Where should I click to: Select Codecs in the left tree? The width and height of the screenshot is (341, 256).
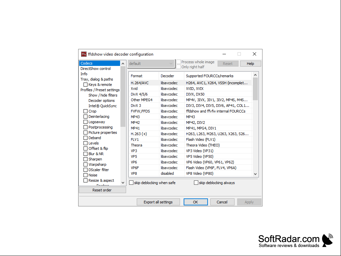[99, 63]
